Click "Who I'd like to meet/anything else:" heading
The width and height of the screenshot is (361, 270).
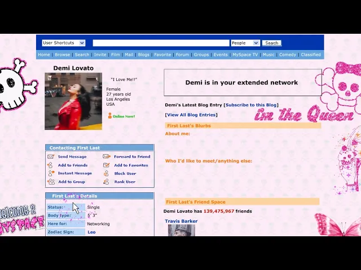tap(209, 161)
